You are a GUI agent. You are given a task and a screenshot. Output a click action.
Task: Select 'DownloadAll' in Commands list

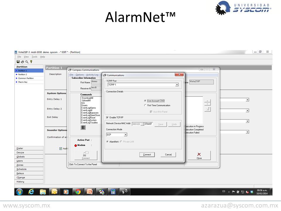(87, 98)
